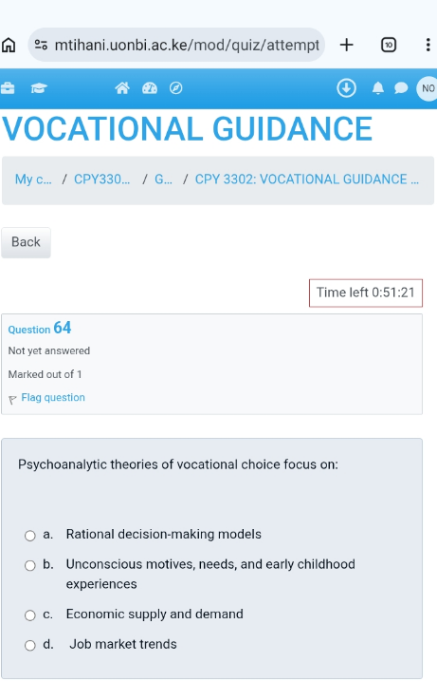Click the Back button
The height and width of the screenshot is (700, 437).
tap(26, 242)
